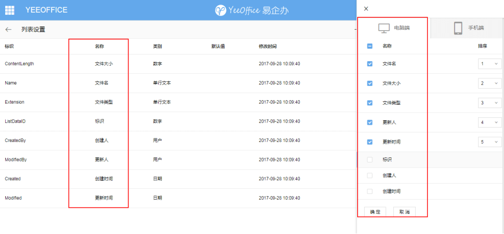
Task: Open the sort order dropdown for 更新时间
Action: [x=490, y=142]
